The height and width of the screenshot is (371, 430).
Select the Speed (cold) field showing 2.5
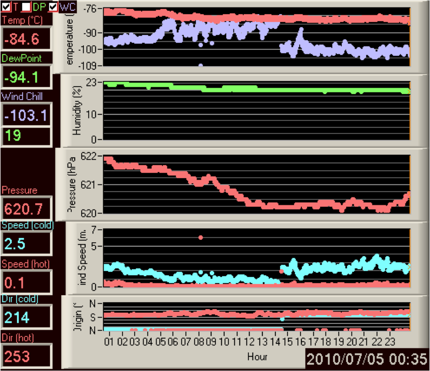[x=26, y=244]
